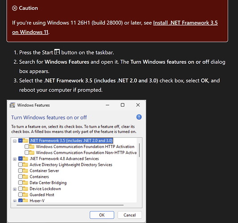Click the folder icon beside Guarded Host
This screenshot has width=238, height=223.
pyautogui.click(x=25, y=194)
